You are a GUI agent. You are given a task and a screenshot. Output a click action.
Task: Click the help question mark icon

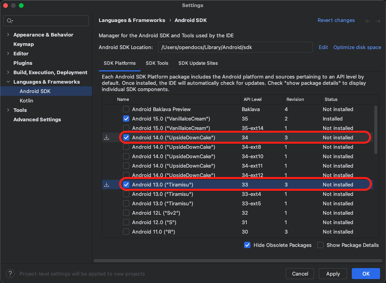point(10,274)
